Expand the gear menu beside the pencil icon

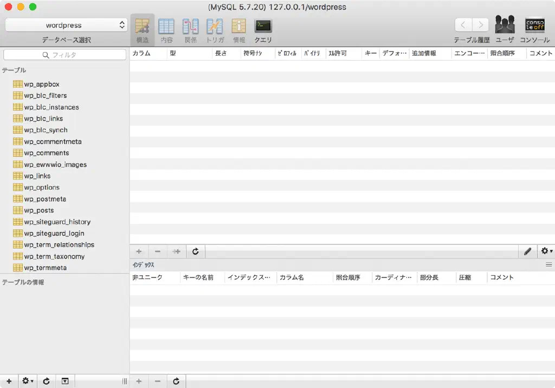pos(546,251)
